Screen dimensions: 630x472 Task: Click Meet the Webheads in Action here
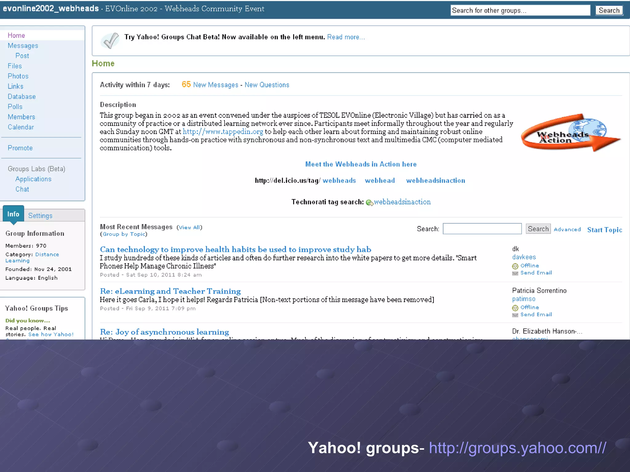(361, 164)
